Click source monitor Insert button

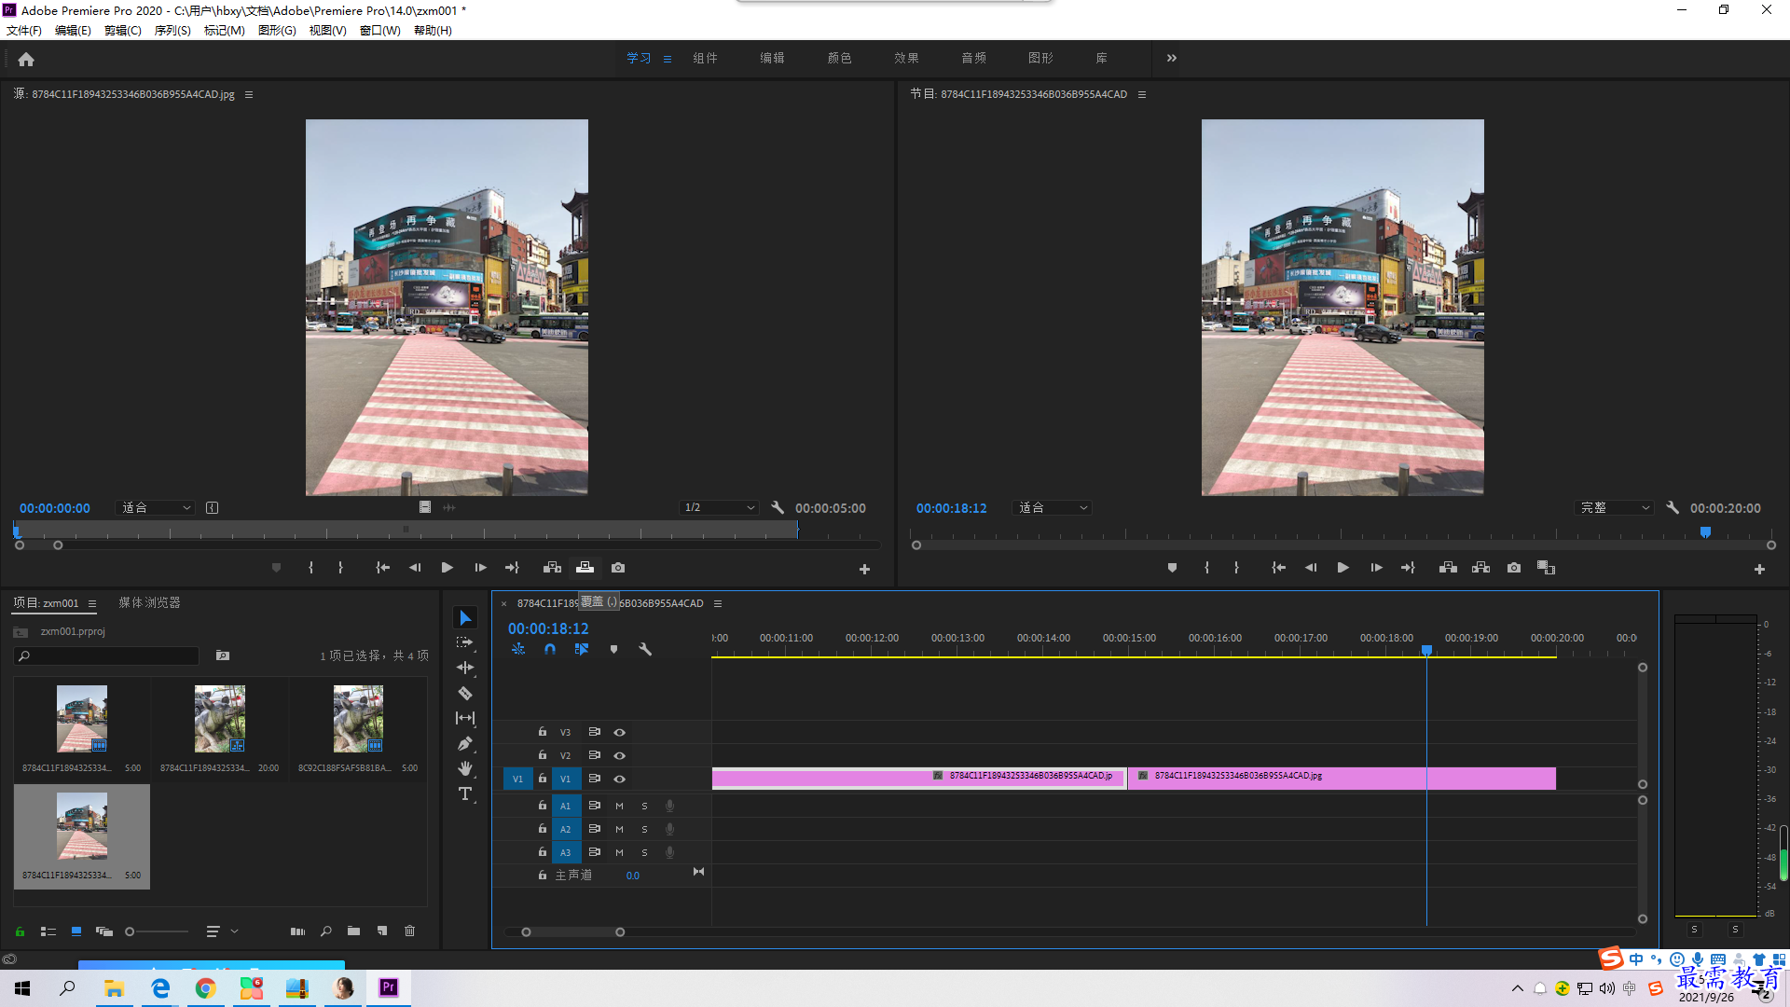pyautogui.click(x=552, y=567)
